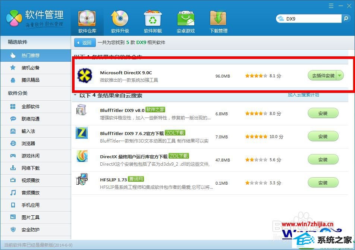Install DirectX 最终用户运行库官方下载
Image resolution: width=355 pixels, height=250 pixels.
(323, 159)
